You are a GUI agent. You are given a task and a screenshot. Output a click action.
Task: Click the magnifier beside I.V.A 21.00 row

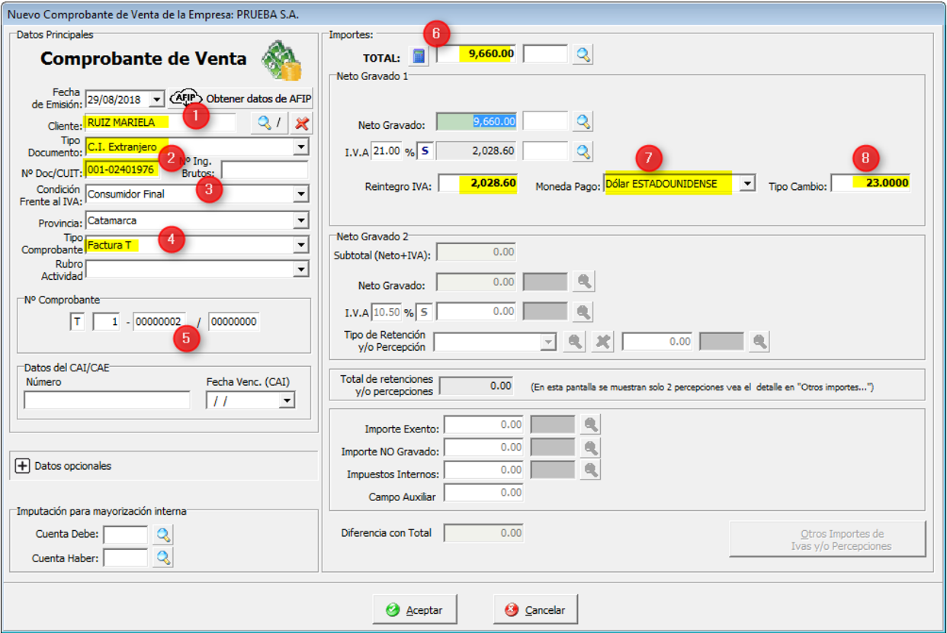click(583, 151)
